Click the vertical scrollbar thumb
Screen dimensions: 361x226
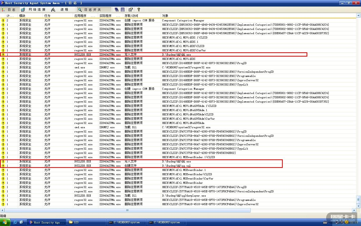click(358, 200)
